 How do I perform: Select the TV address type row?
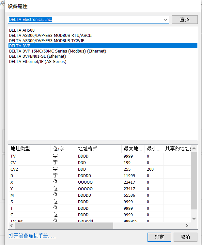100,156
